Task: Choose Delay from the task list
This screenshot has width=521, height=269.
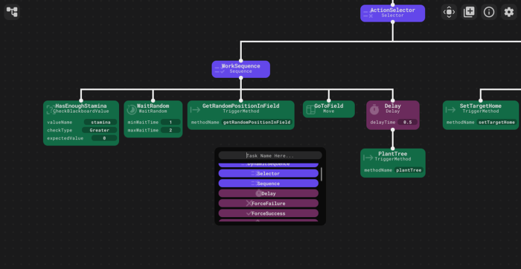Action: (x=269, y=193)
